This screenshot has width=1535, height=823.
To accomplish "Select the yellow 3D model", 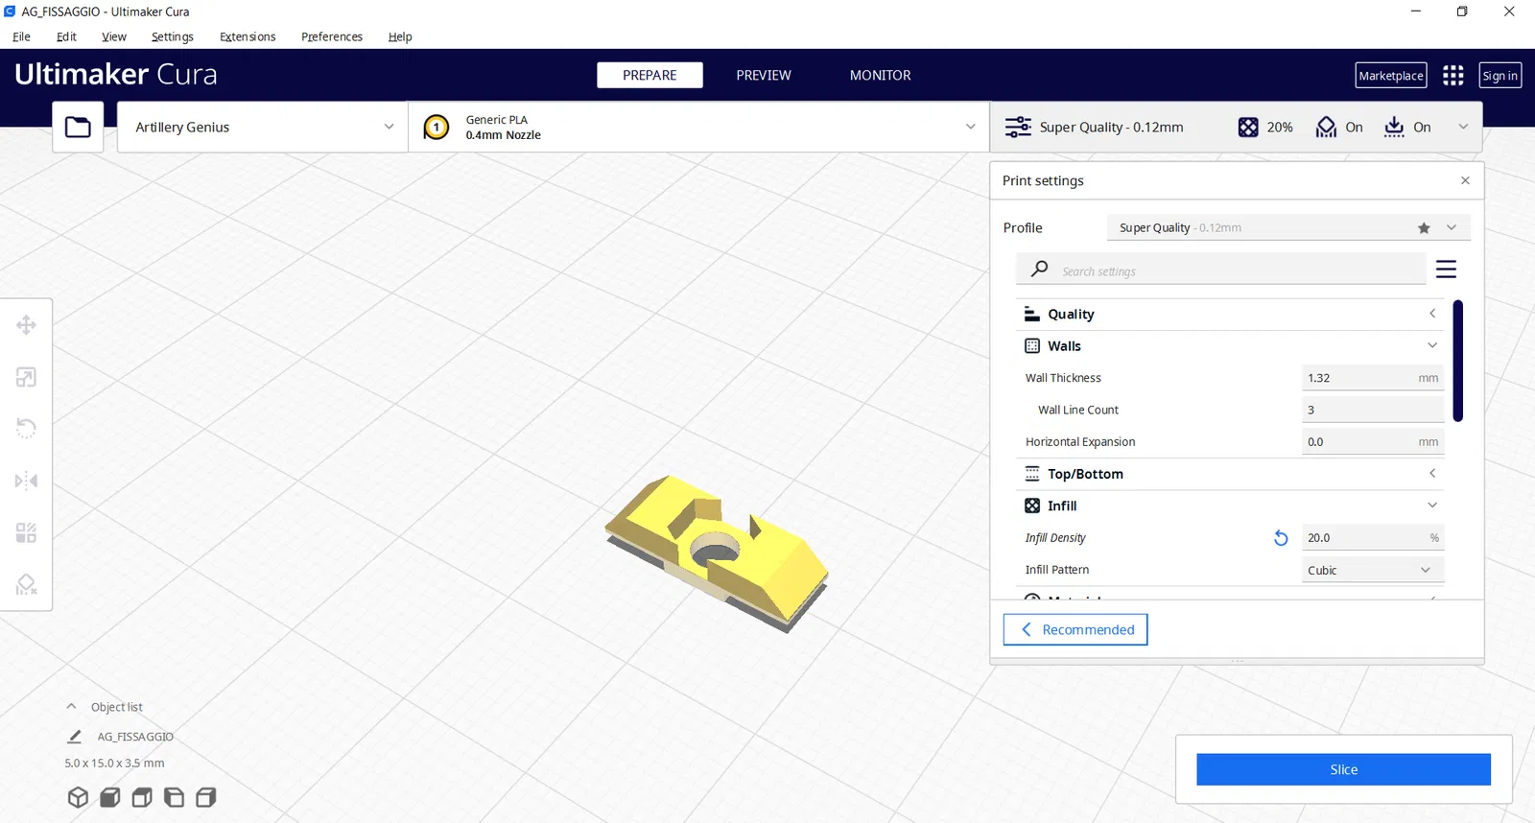I will (717, 552).
